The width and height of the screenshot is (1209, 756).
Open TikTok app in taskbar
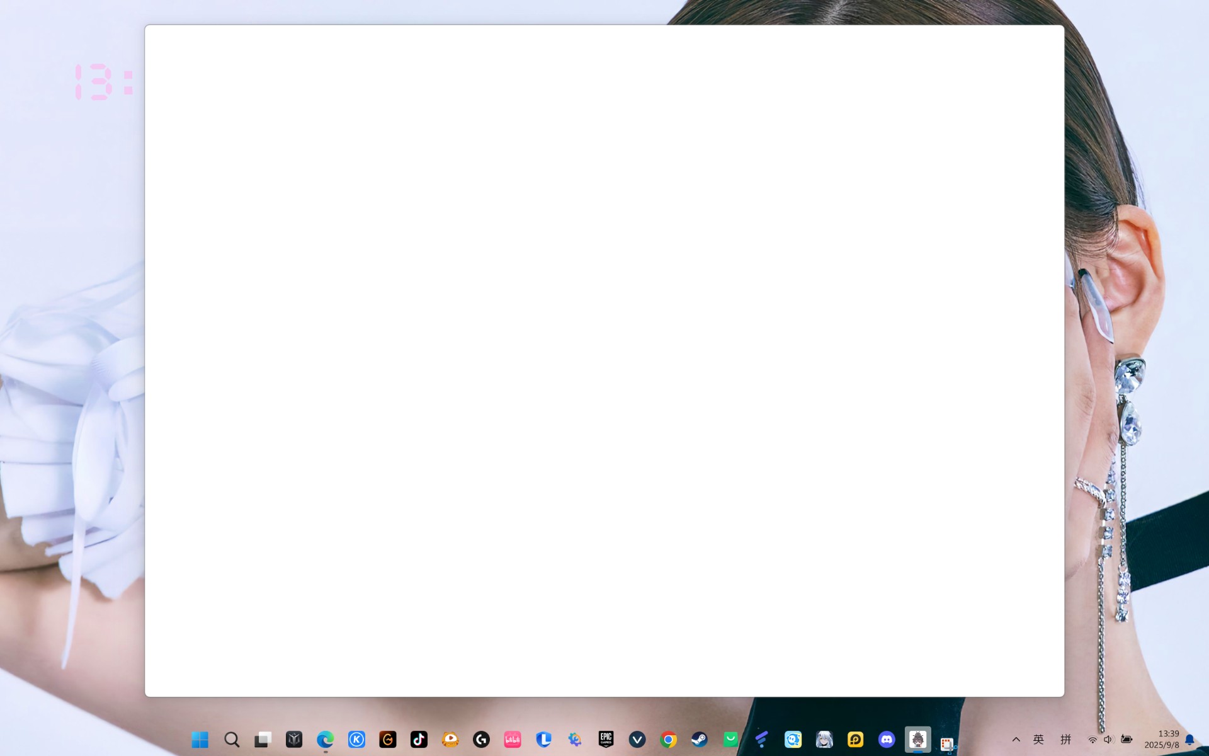click(x=419, y=740)
